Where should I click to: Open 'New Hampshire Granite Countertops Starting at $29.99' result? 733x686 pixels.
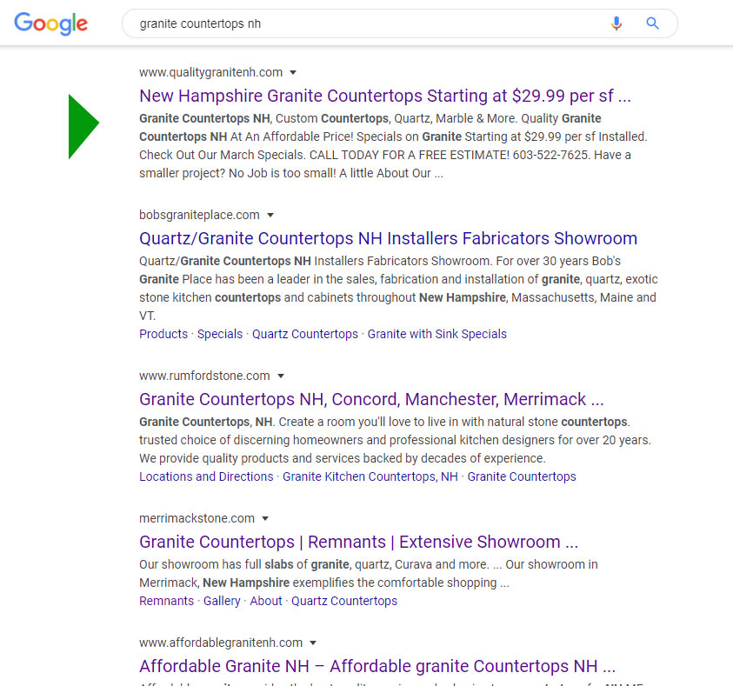(384, 96)
